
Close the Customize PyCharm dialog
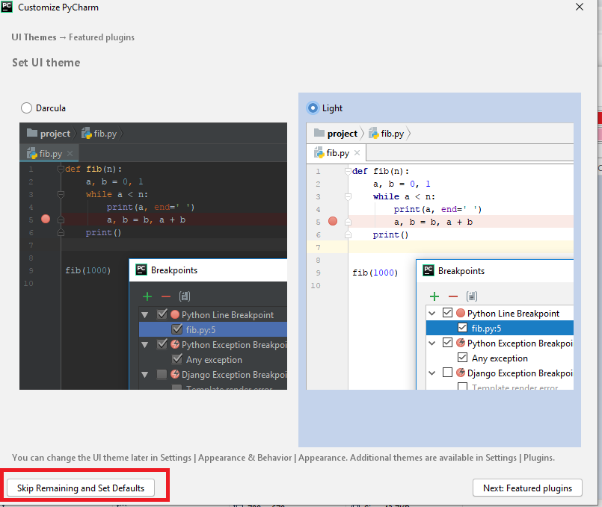[580, 7]
